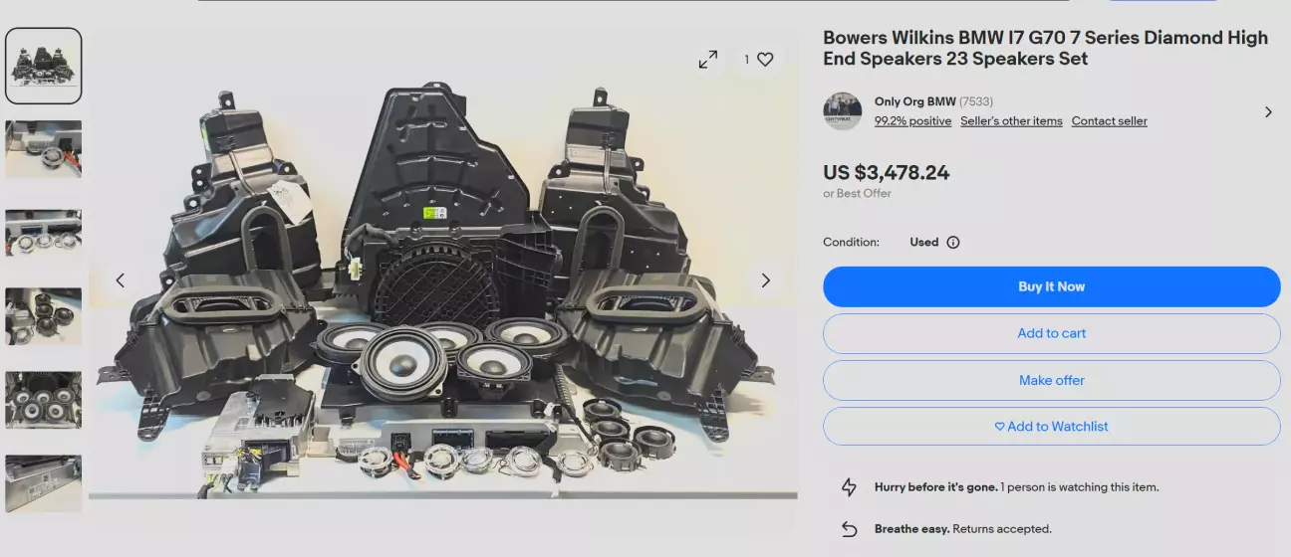Select the second thumbnail in the gallery
1291x557 pixels.
(44, 149)
